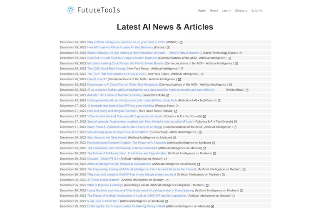333x208 pixels.
Task: Click external link icon beside Forbes article
Action: [168, 47]
